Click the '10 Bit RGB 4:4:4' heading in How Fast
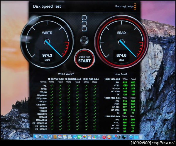This screenshot has height=146, width=176. click(x=112, y=98)
